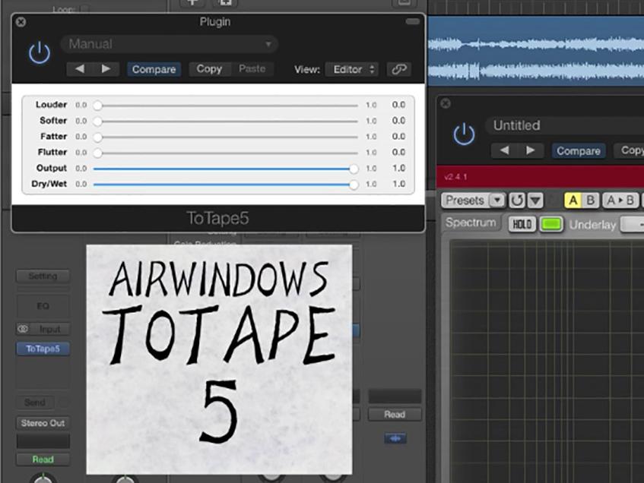This screenshot has width=644, height=483.
Task: Toggle the green LED beside HOLD
Action: [x=553, y=224]
